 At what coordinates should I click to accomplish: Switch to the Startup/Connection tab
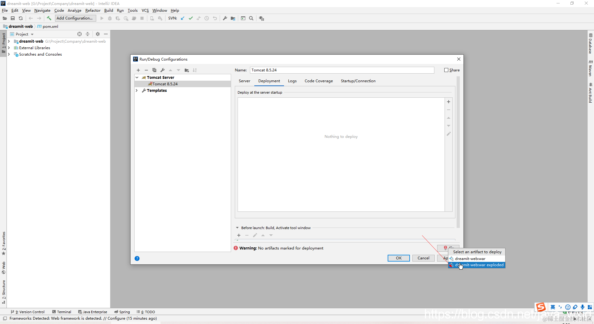coord(358,81)
